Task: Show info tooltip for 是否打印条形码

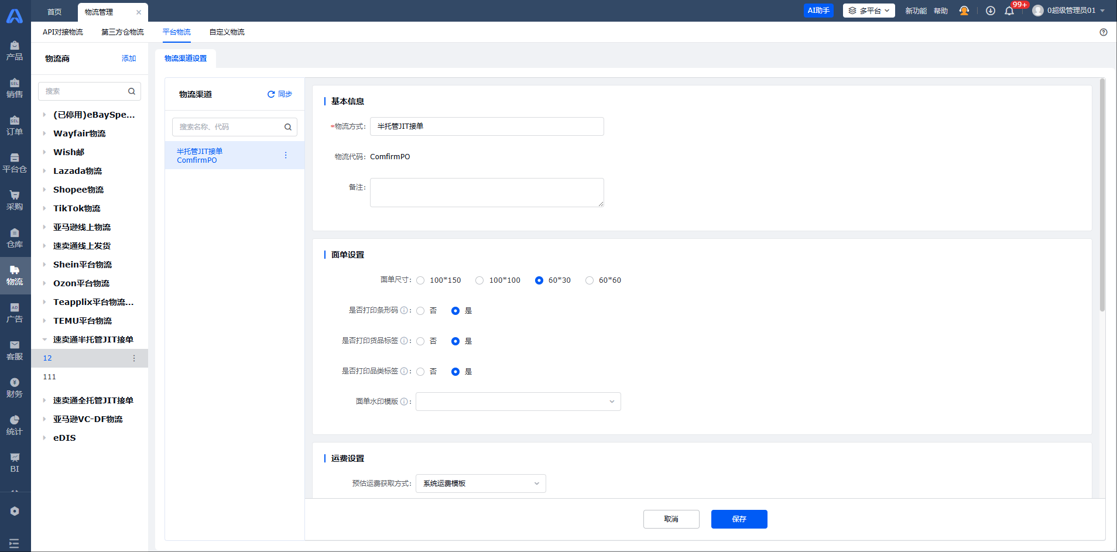Action: click(x=404, y=310)
